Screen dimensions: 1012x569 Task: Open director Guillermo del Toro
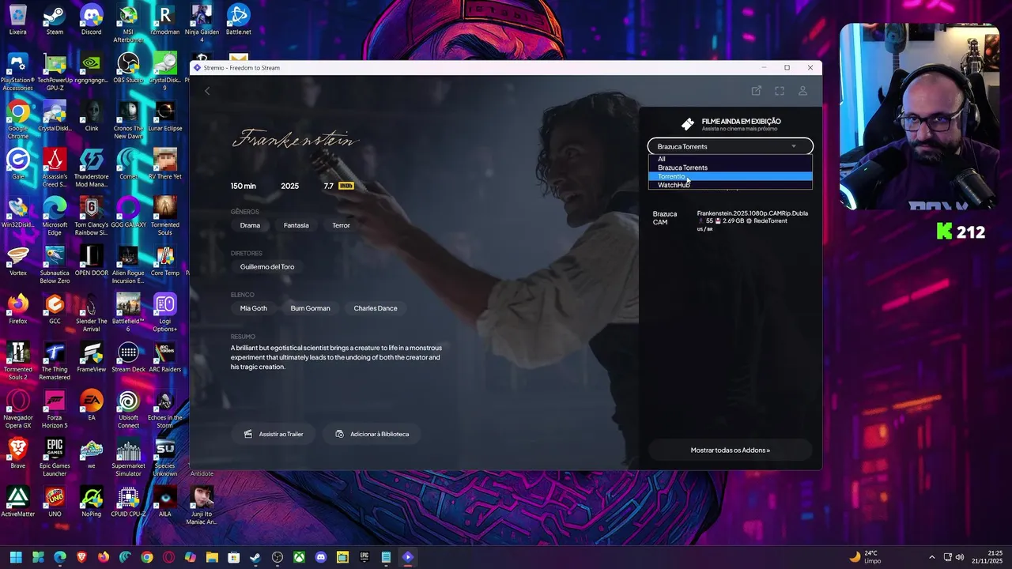tap(267, 267)
